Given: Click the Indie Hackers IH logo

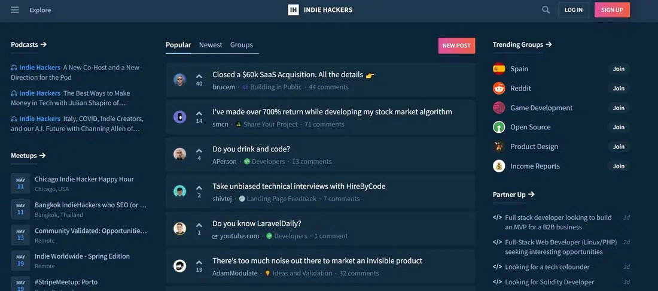Looking at the screenshot, I should tap(293, 10).
